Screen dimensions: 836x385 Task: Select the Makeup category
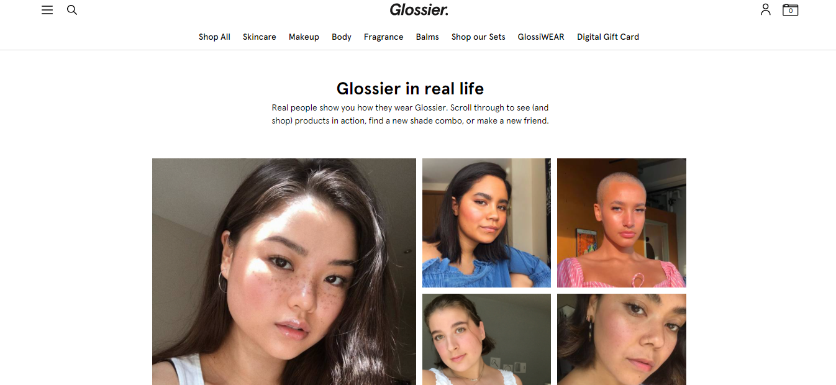[304, 37]
